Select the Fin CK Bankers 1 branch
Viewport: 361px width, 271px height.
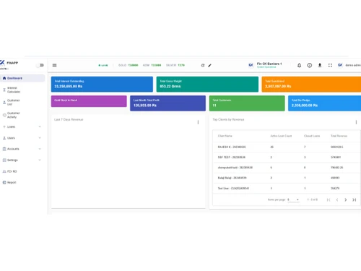coord(265,65)
